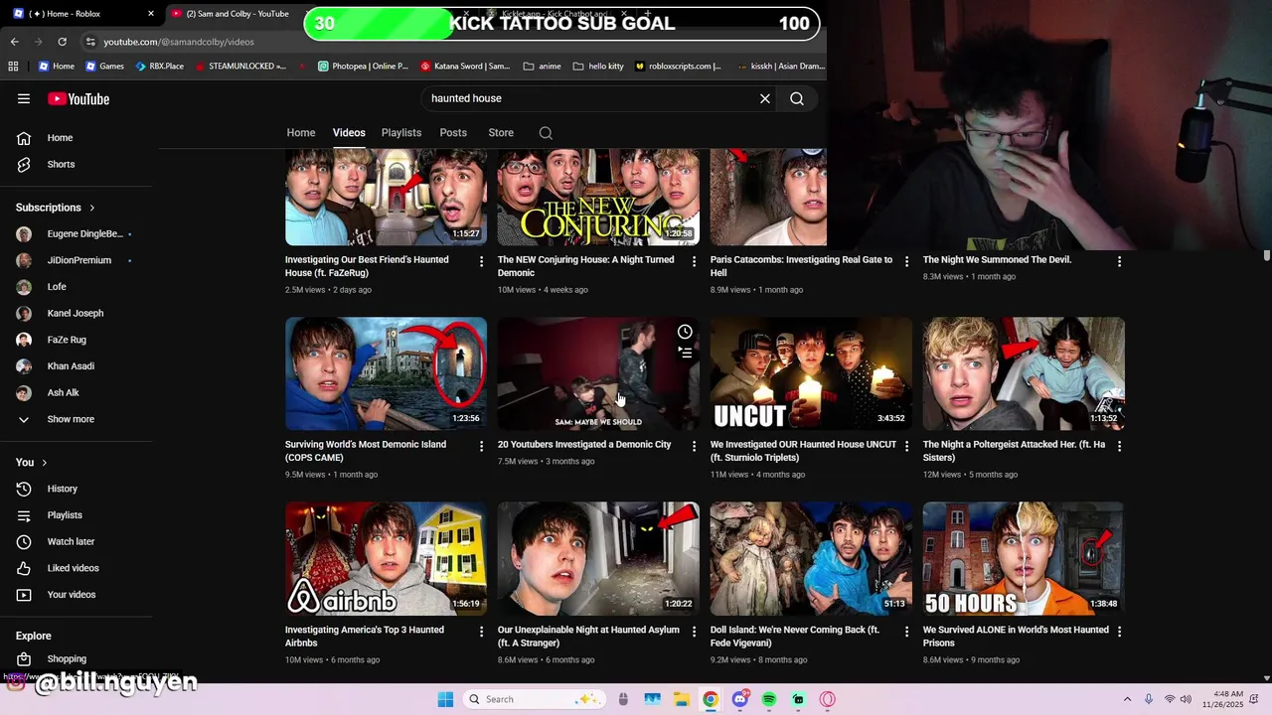This screenshot has width=1272, height=715.
Task: Open more options for Haunted Prisons video
Action: pos(1119,631)
